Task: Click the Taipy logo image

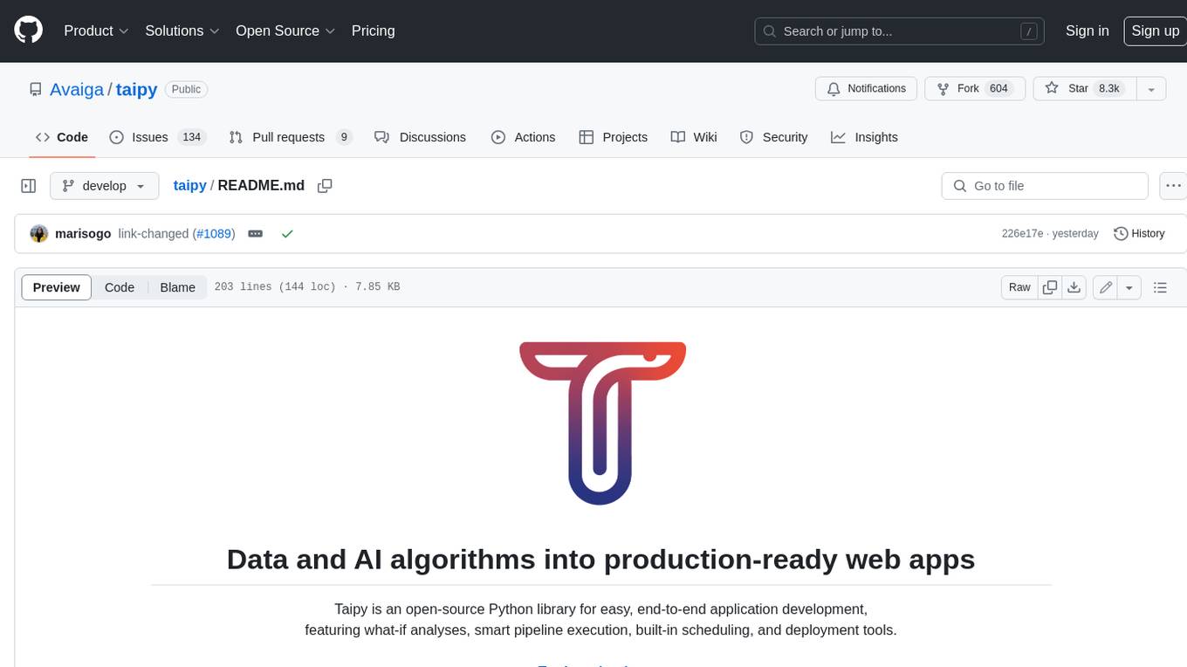Action: (x=602, y=423)
